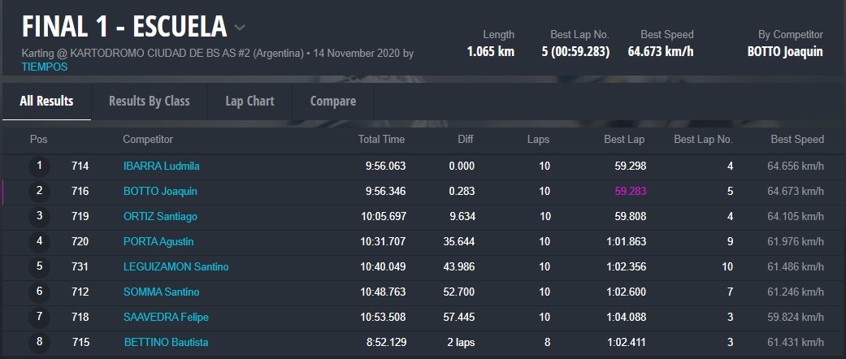Click LEGUIZAMON Santino competitor name
Screen dimensions: 846x359
176,267
